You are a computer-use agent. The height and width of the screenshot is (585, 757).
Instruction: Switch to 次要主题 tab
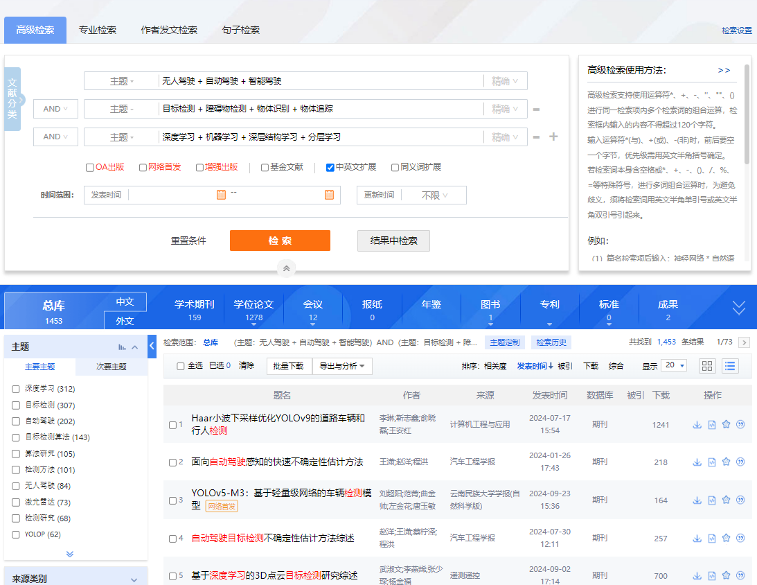112,367
